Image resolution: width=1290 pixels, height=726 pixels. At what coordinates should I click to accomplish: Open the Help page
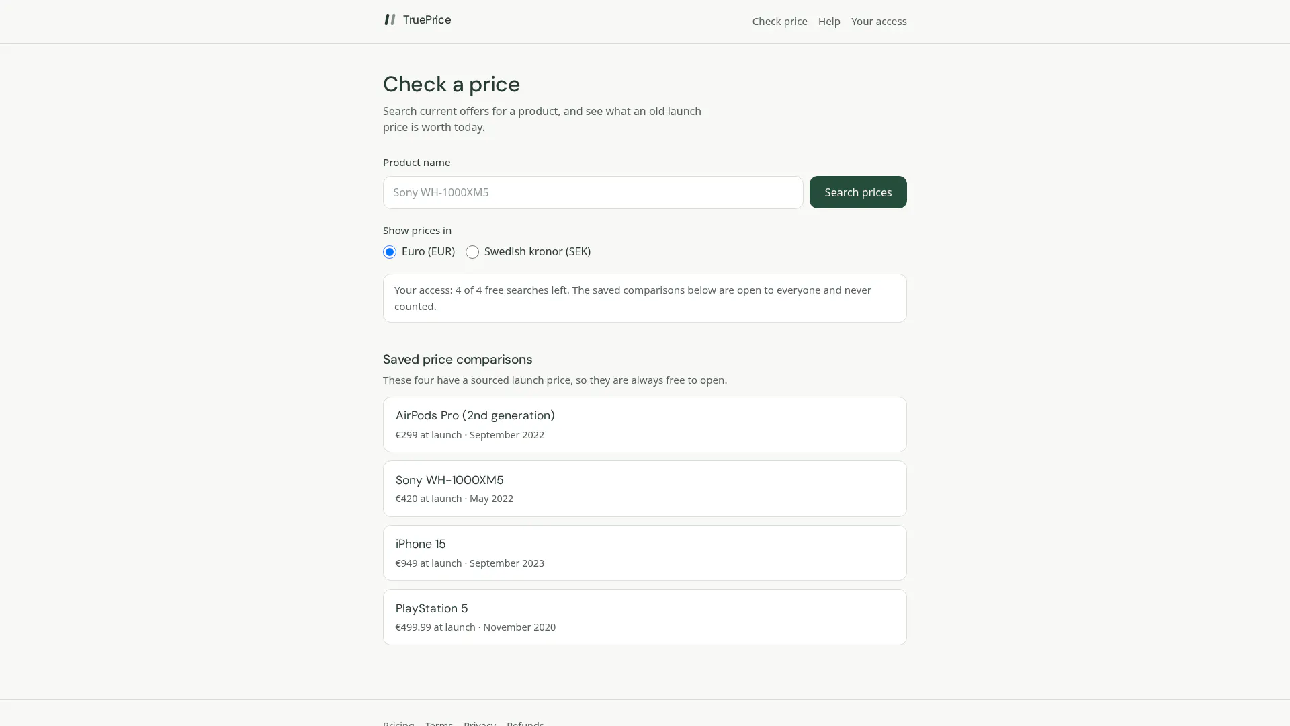tap(828, 22)
